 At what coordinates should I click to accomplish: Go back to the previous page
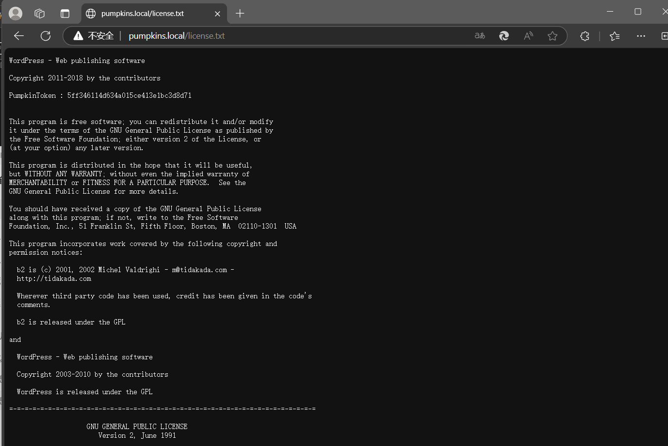click(19, 36)
